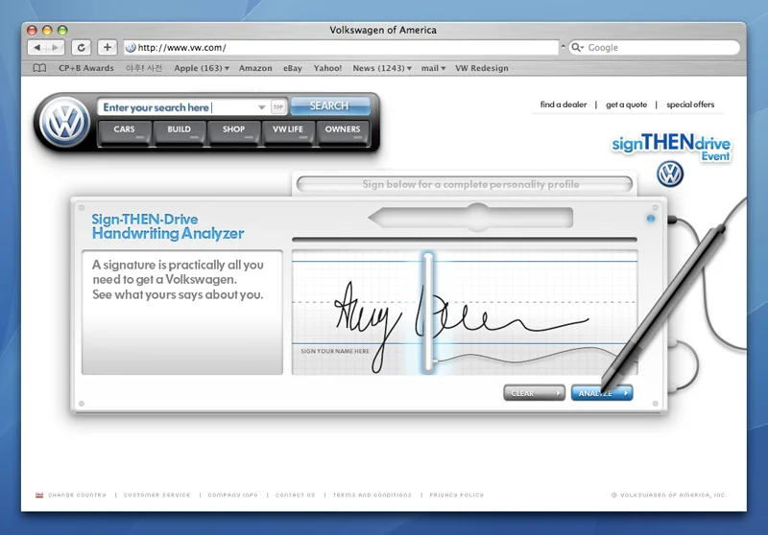This screenshot has height=535, width=768.
Task: Expand the Apple (163) bookmarks folder
Action: pos(202,68)
